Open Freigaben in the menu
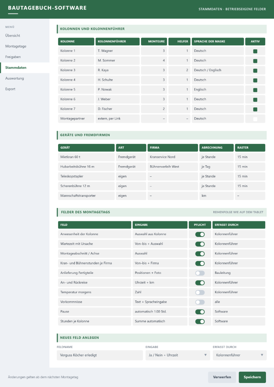274x387 pixels. tap(25, 57)
